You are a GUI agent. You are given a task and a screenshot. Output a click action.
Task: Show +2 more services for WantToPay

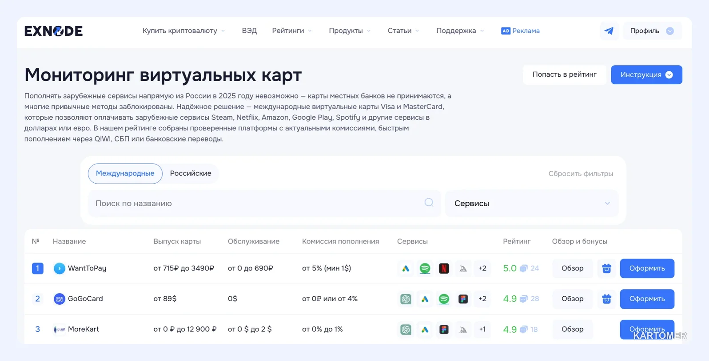point(482,268)
